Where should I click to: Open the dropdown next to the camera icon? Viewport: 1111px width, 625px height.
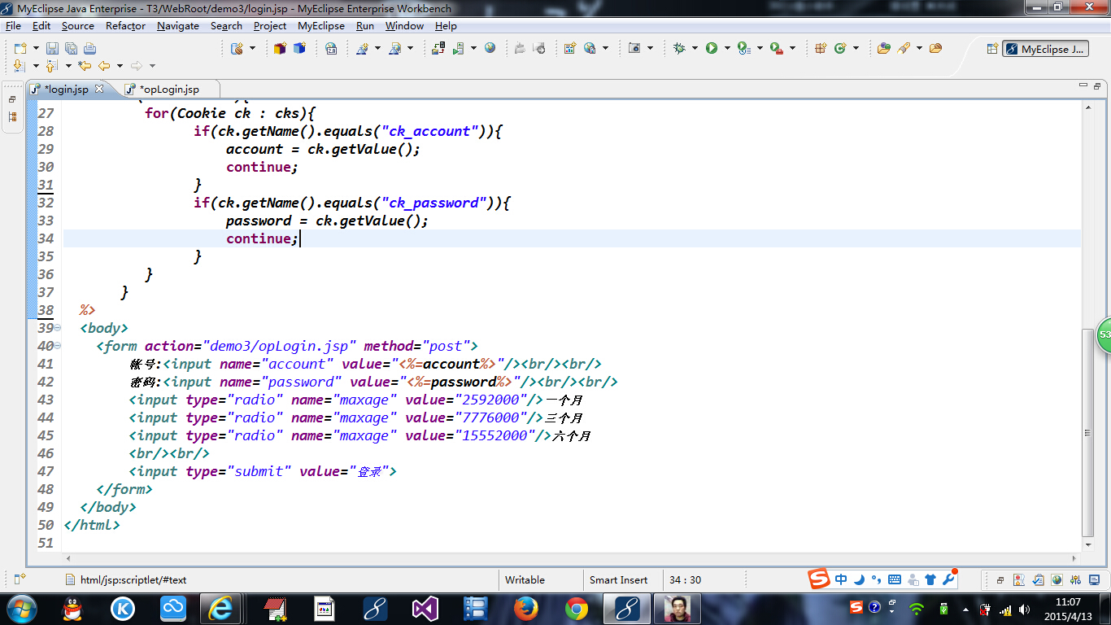coord(650,49)
